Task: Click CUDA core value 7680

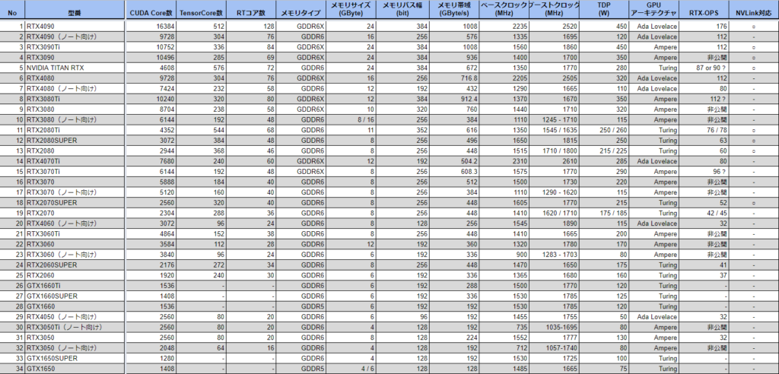Action: coord(151,161)
